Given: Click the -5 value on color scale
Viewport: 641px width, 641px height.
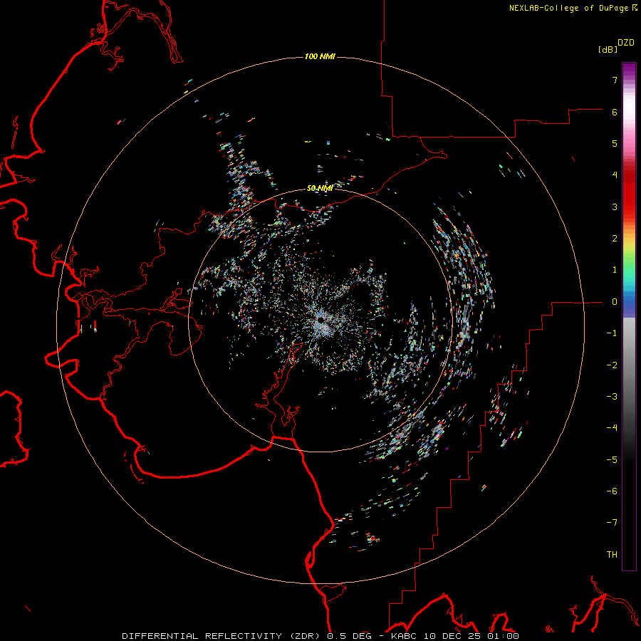Looking at the screenshot, I should (612, 460).
